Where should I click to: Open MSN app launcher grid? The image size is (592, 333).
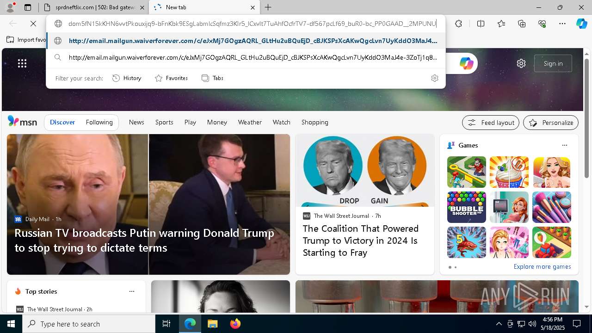pyautogui.click(x=22, y=63)
